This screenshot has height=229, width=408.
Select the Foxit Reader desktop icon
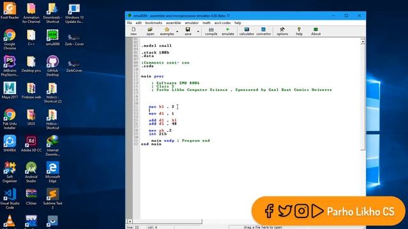[10, 10]
